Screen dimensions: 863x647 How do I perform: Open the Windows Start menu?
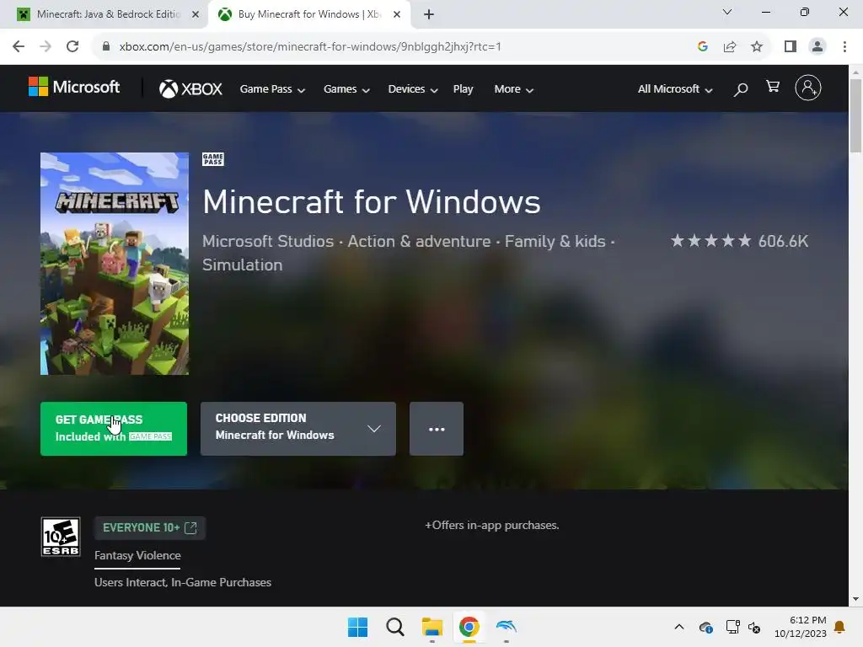point(357,627)
